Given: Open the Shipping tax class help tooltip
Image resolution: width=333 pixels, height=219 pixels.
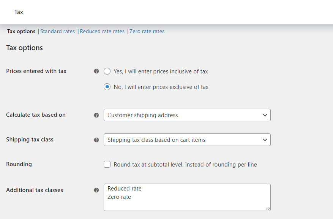Looking at the screenshot, I should (96, 140).
